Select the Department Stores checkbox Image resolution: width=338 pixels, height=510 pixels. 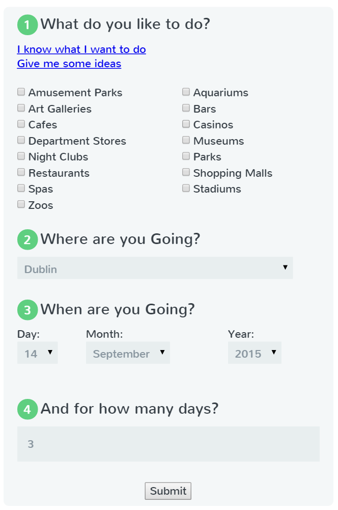coord(21,140)
